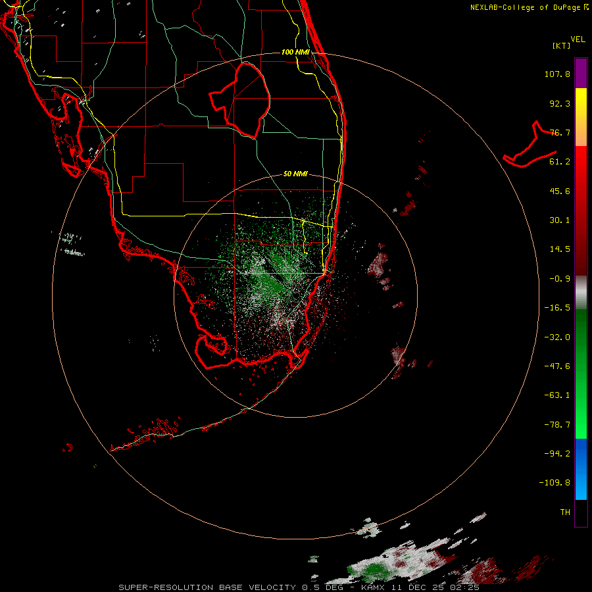Click the -94.2 legend value
592x592 pixels.
coord(557,454)
